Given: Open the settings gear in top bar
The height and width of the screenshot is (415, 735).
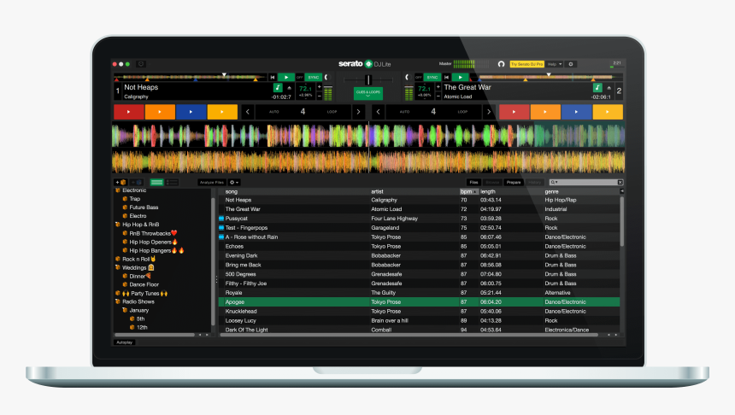Looking at the screenshot, I should coord(571,64).
